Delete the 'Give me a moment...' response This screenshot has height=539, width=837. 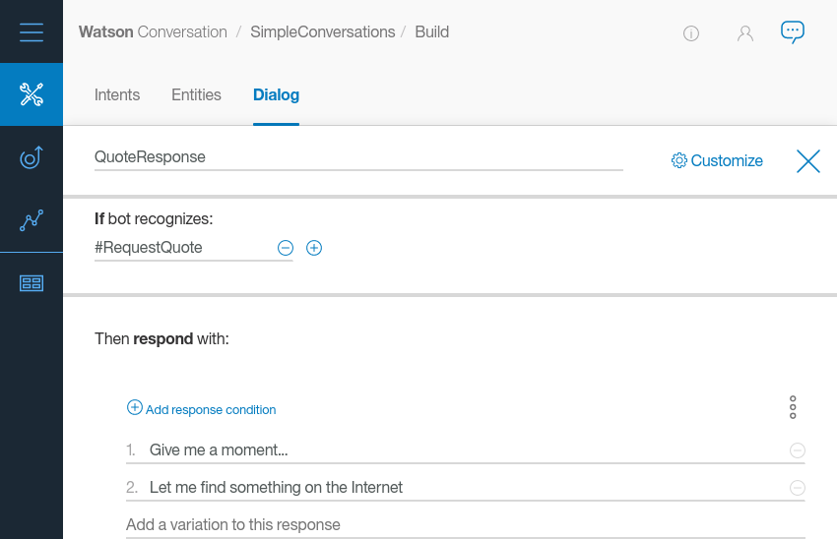(x=798, y=450)
